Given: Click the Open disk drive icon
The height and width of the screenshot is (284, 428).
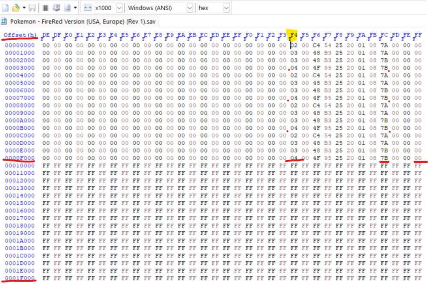Looking at the screenshot, I should point(56,8).
